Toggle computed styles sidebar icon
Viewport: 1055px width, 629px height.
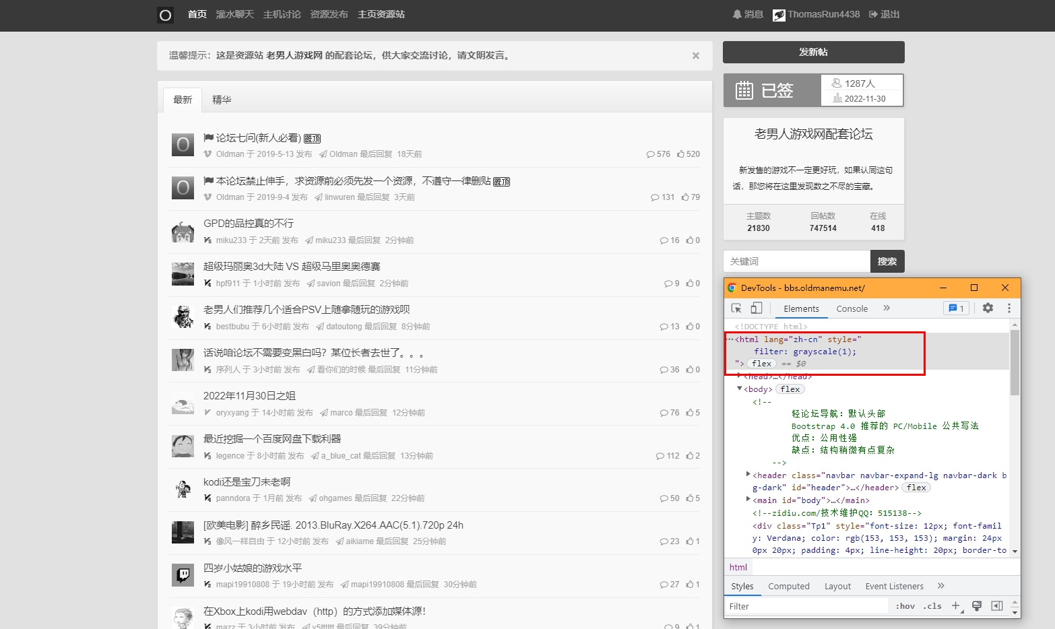point(997,606)
